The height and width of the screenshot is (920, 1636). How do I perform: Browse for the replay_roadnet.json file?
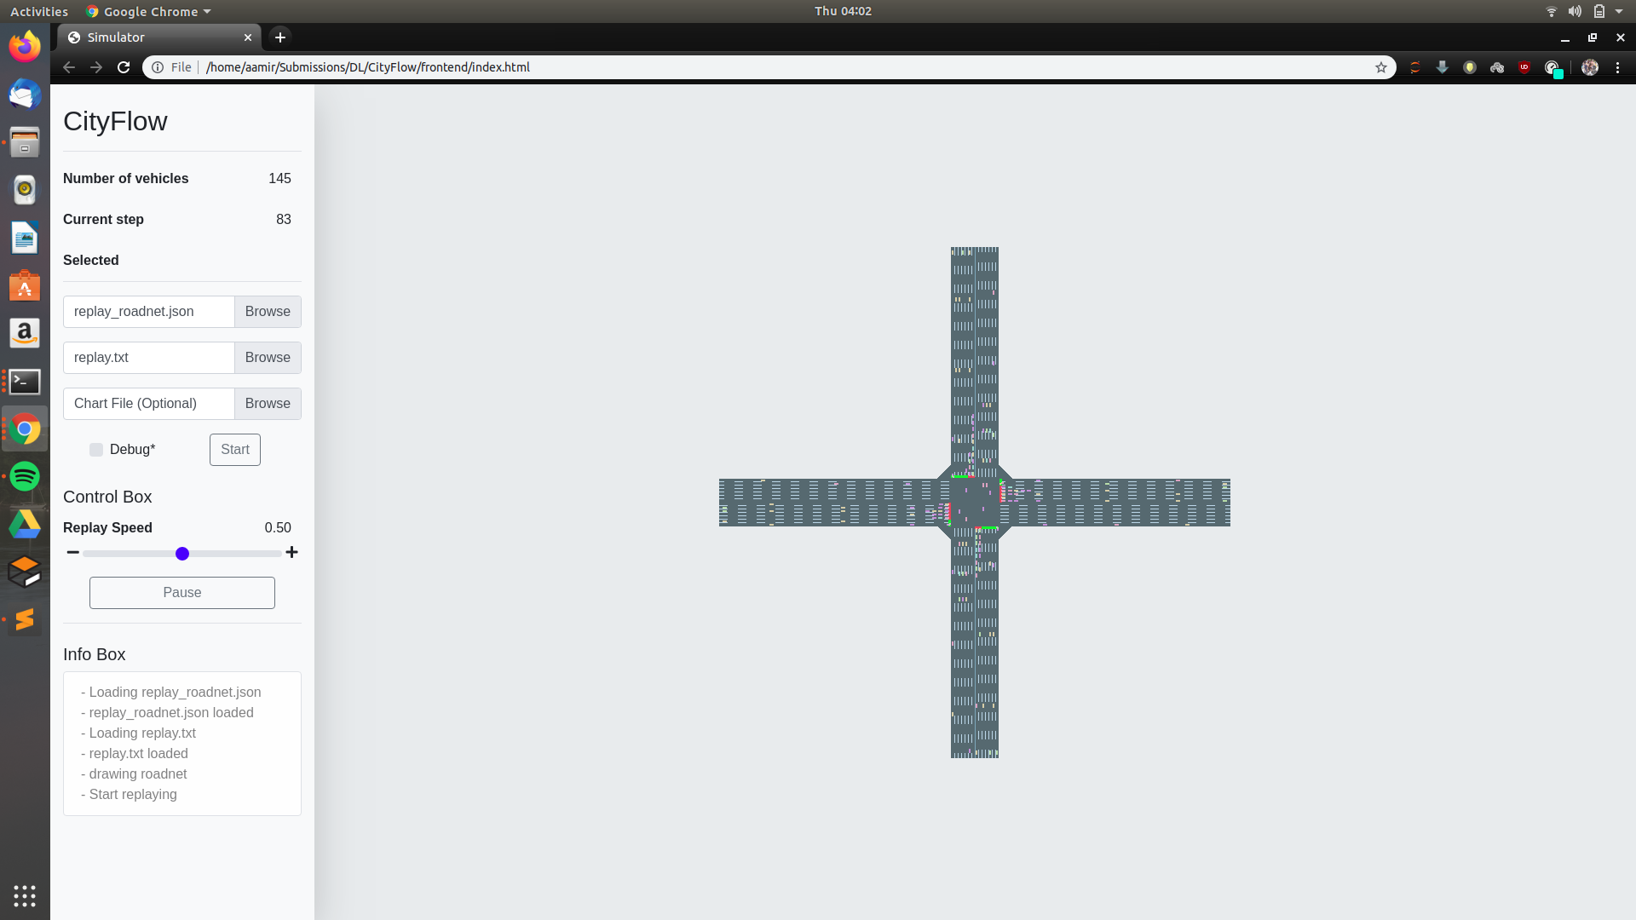pyautogui.click(x=268, y=312)
